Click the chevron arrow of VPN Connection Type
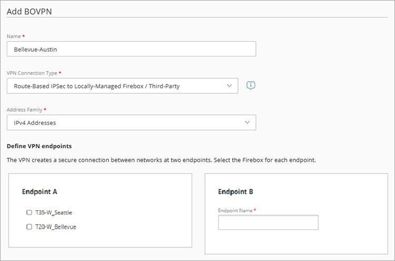The height and width of the screenshot is (261, 395). click(229, 85)
